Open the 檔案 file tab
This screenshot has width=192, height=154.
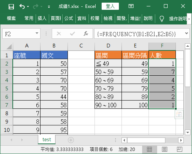pos(11,18)
